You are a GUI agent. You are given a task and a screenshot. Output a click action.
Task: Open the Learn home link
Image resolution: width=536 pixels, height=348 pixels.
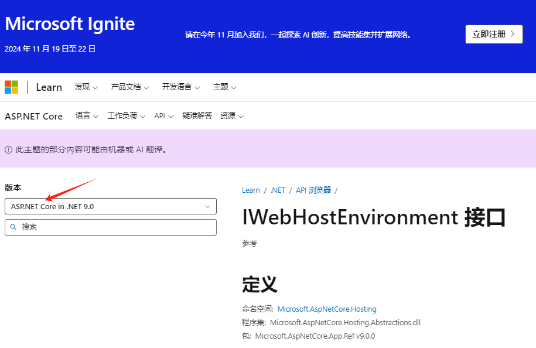(49, 87)
